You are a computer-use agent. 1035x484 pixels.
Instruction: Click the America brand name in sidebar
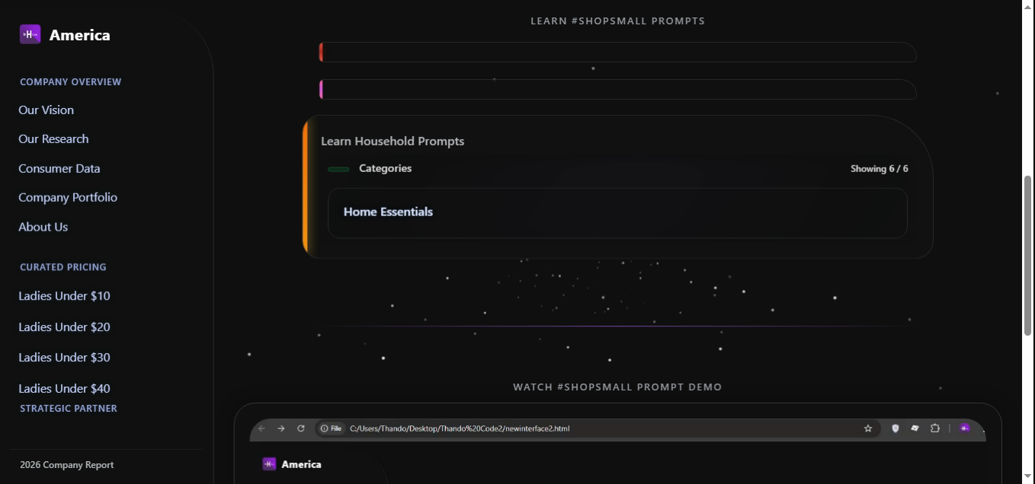[x=79, y=35]
